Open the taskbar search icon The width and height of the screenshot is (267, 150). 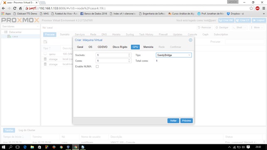pyautogui.click(x=10, y=147)
